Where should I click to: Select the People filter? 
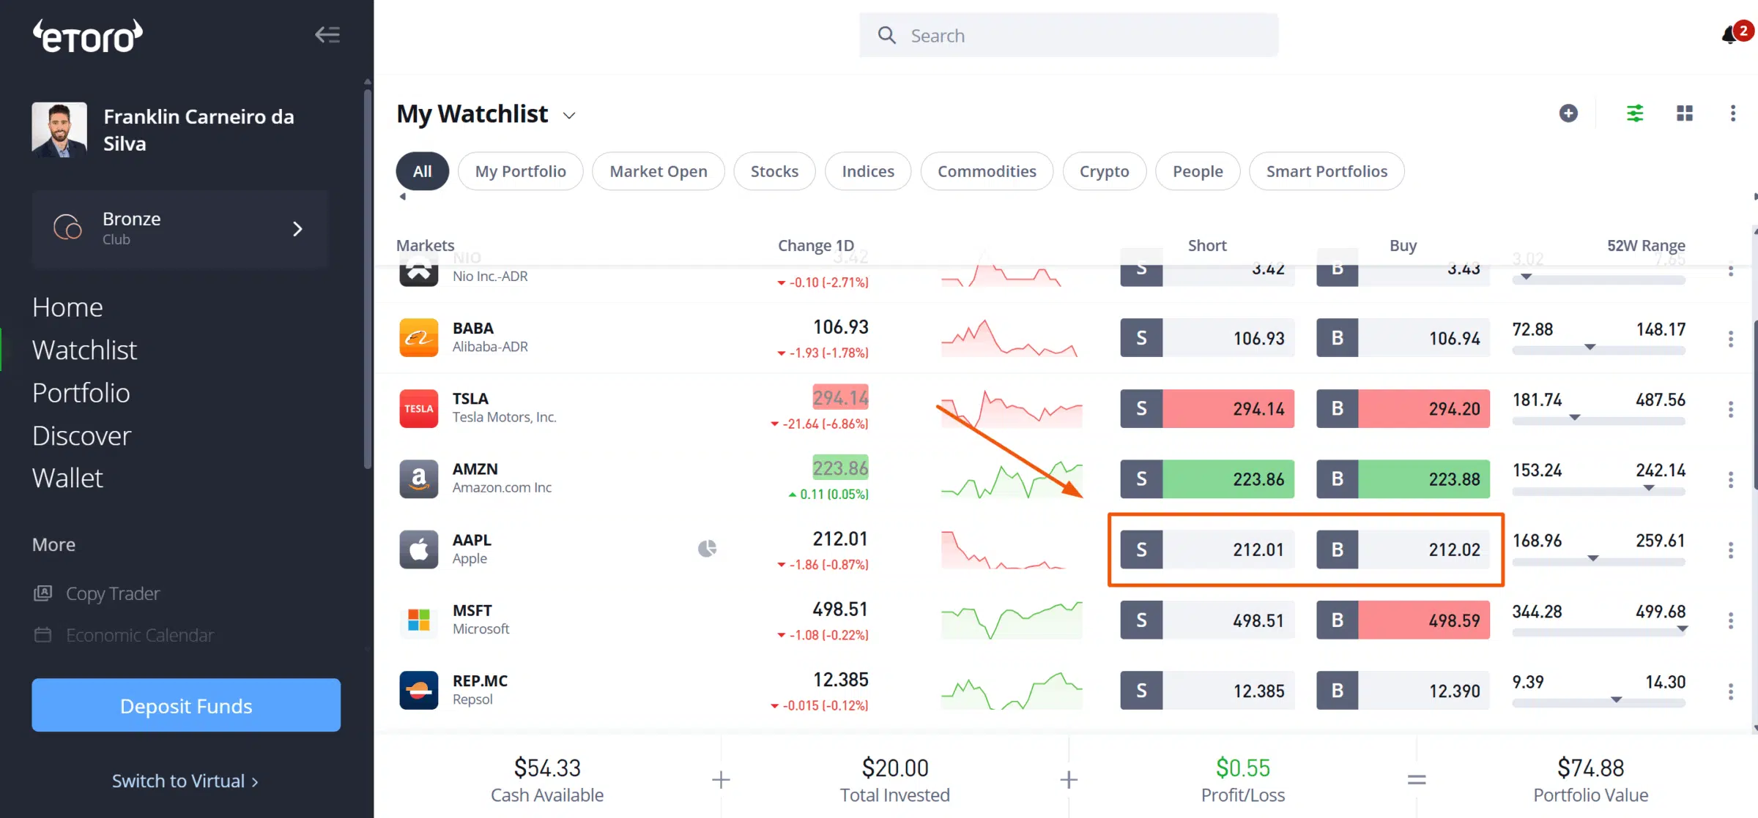click(1198, 171)
